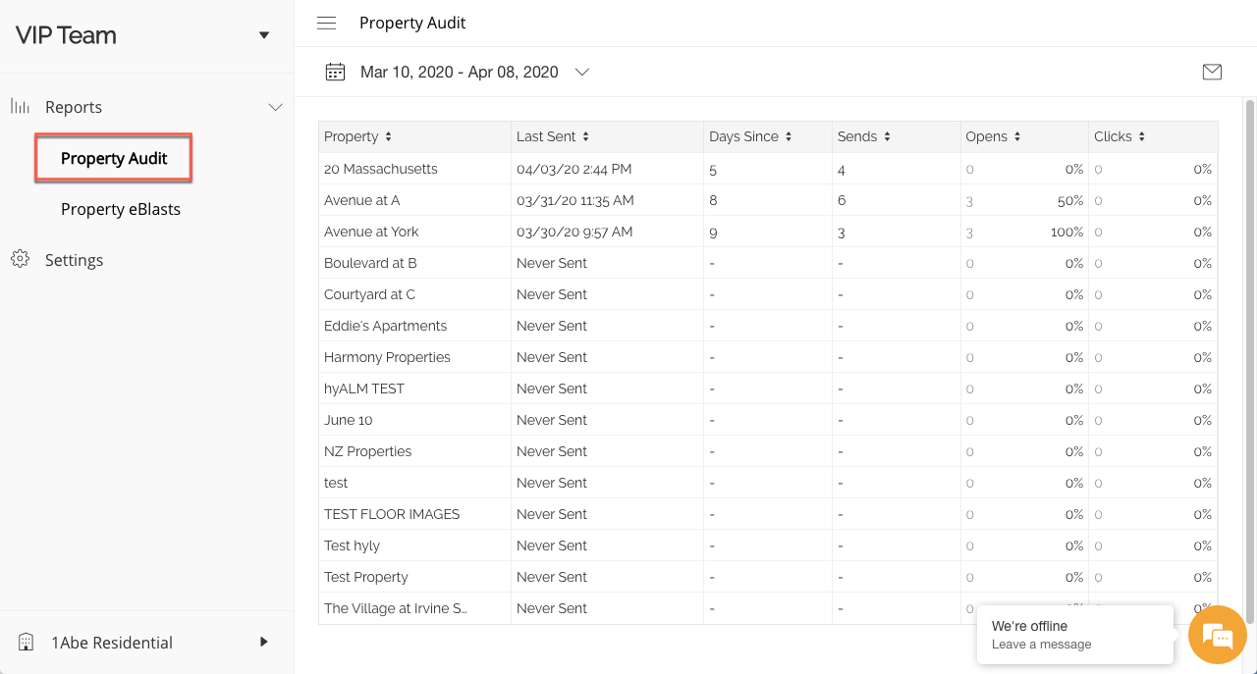Click the building icon beside 1Abe Residential
This screenshot has height=674, width=1257.
tap(27, 643)
